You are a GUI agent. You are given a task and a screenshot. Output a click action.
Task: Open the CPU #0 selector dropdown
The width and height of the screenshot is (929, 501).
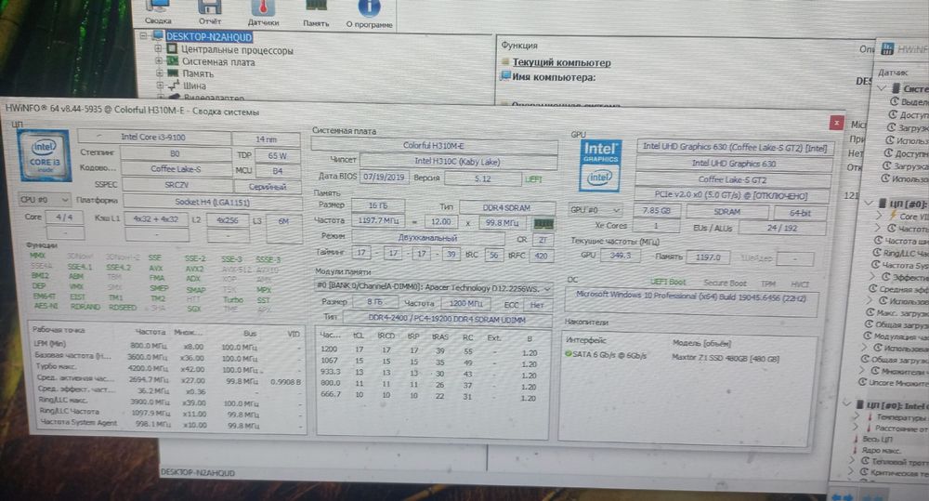[44, 200]
